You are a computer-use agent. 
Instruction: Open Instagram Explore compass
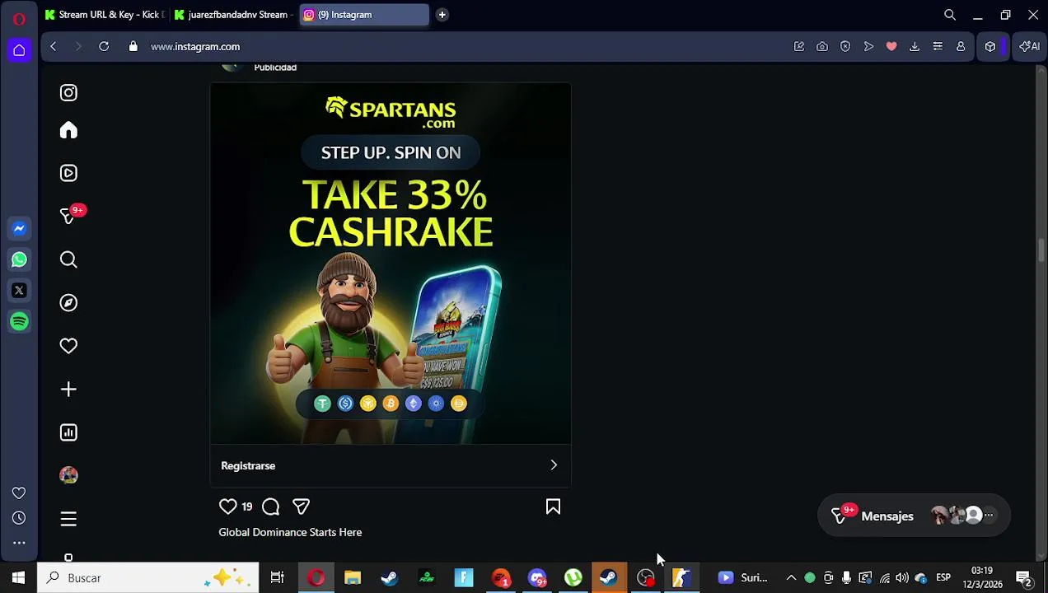[x=68, y=302]
